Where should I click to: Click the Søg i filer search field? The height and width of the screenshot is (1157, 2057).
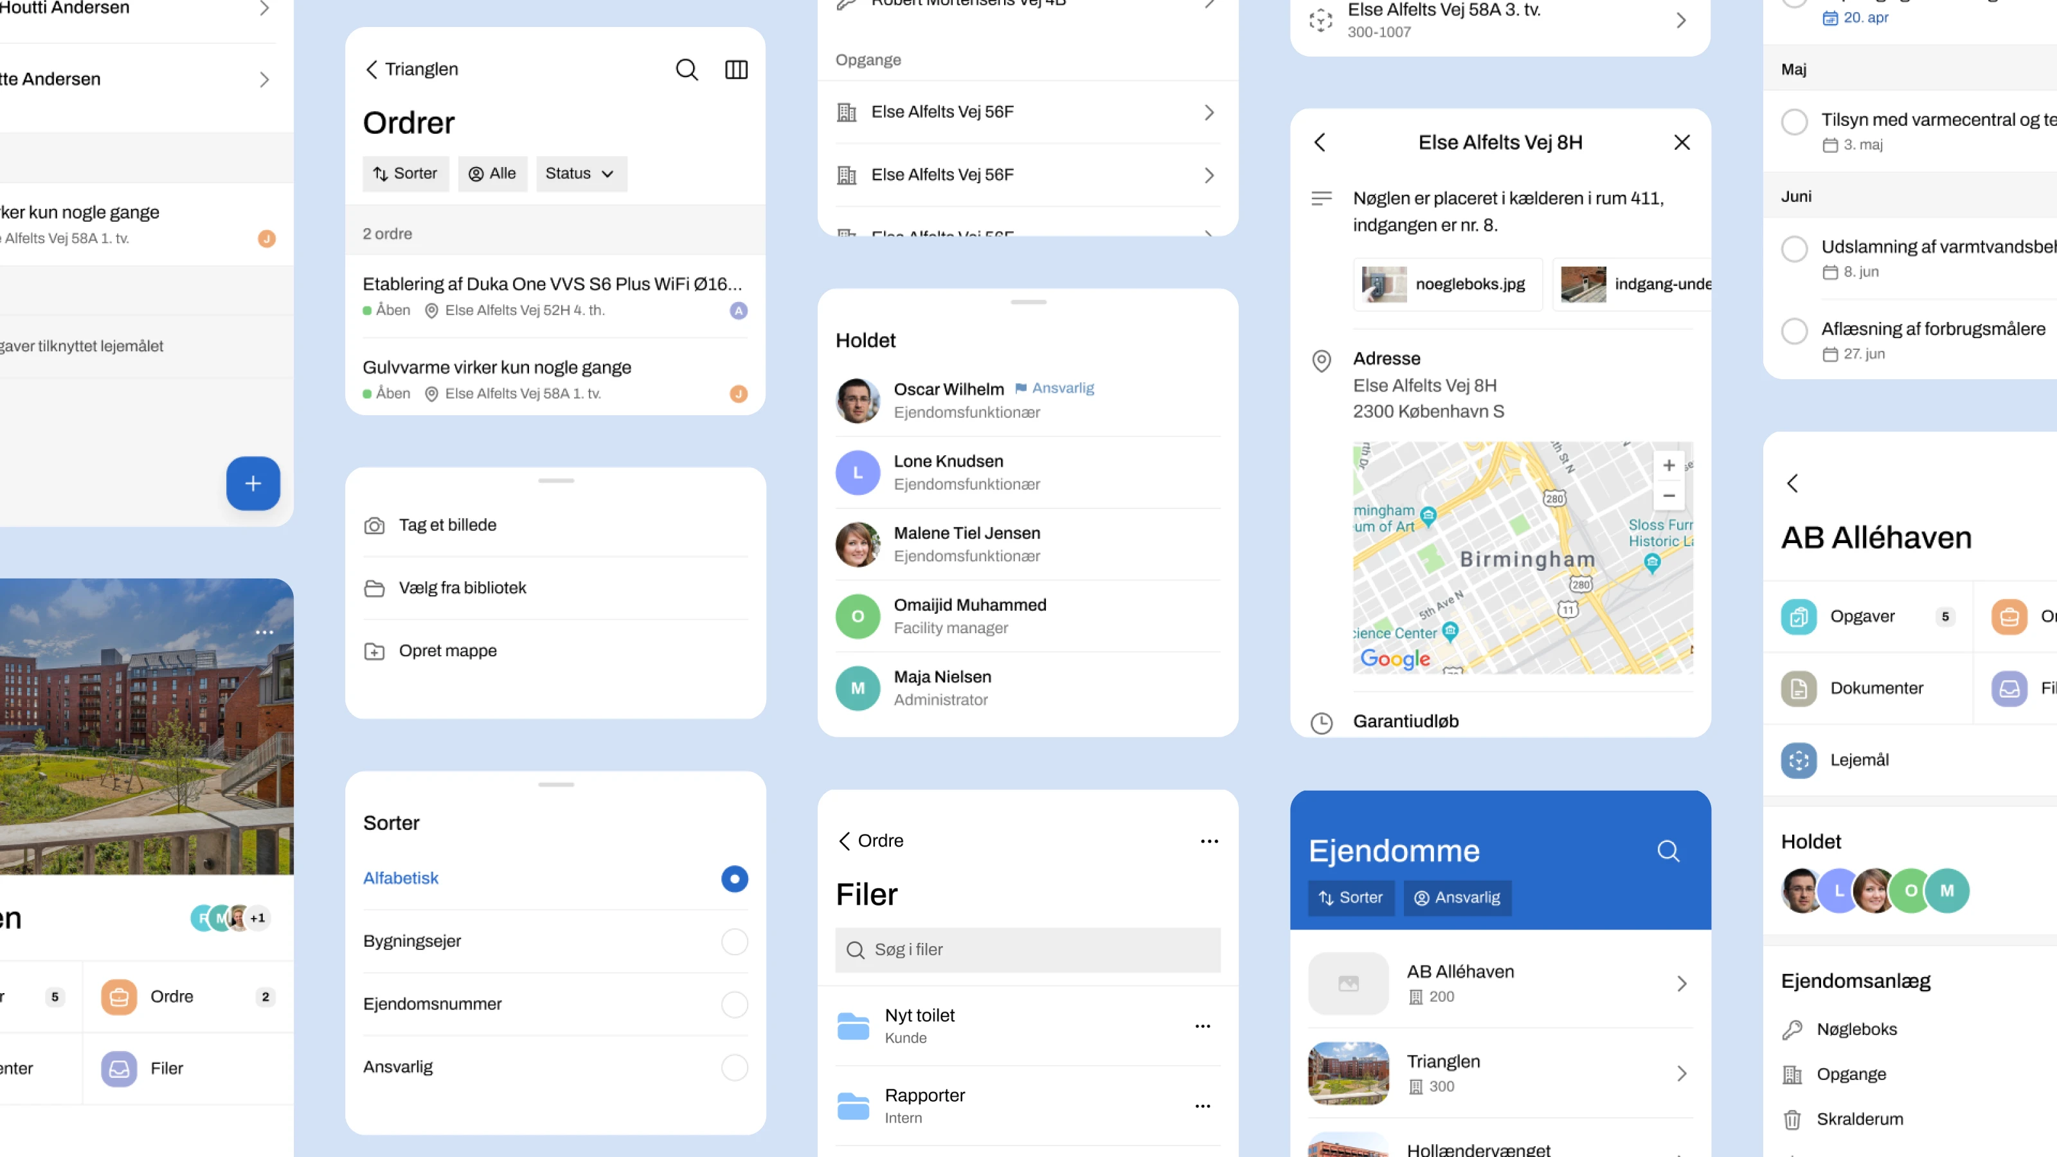pos(1027,949)
